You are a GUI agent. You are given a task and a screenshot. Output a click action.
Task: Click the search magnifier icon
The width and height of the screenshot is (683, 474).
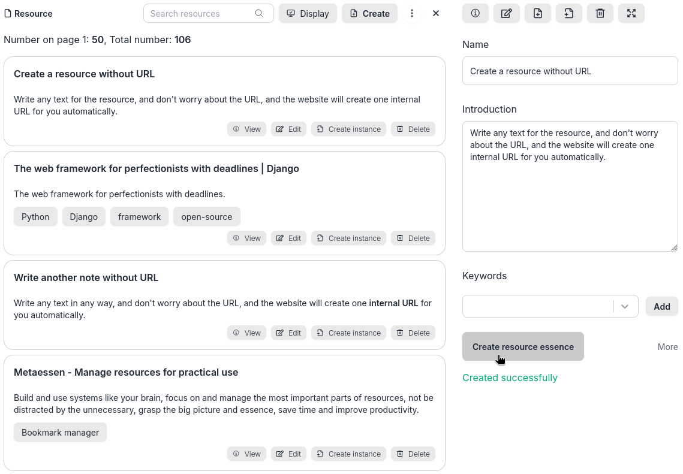(x=259, y=13)
